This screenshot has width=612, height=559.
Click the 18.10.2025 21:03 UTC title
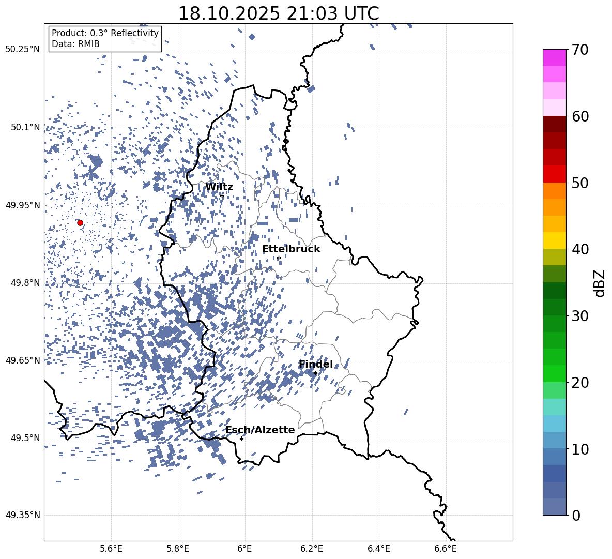pos(278,13)
